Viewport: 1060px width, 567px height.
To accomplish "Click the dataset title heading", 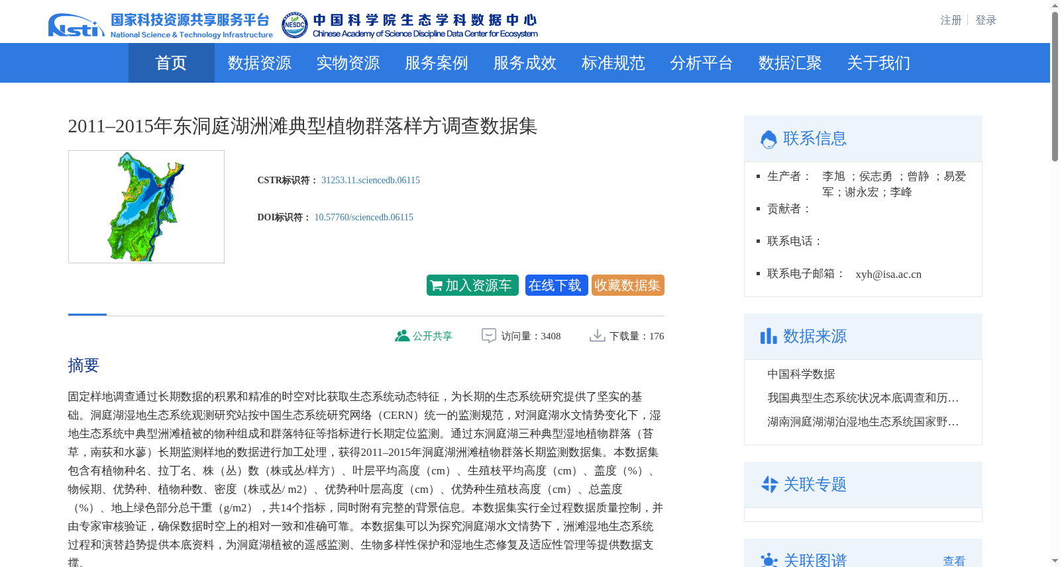I will point(302,126).
